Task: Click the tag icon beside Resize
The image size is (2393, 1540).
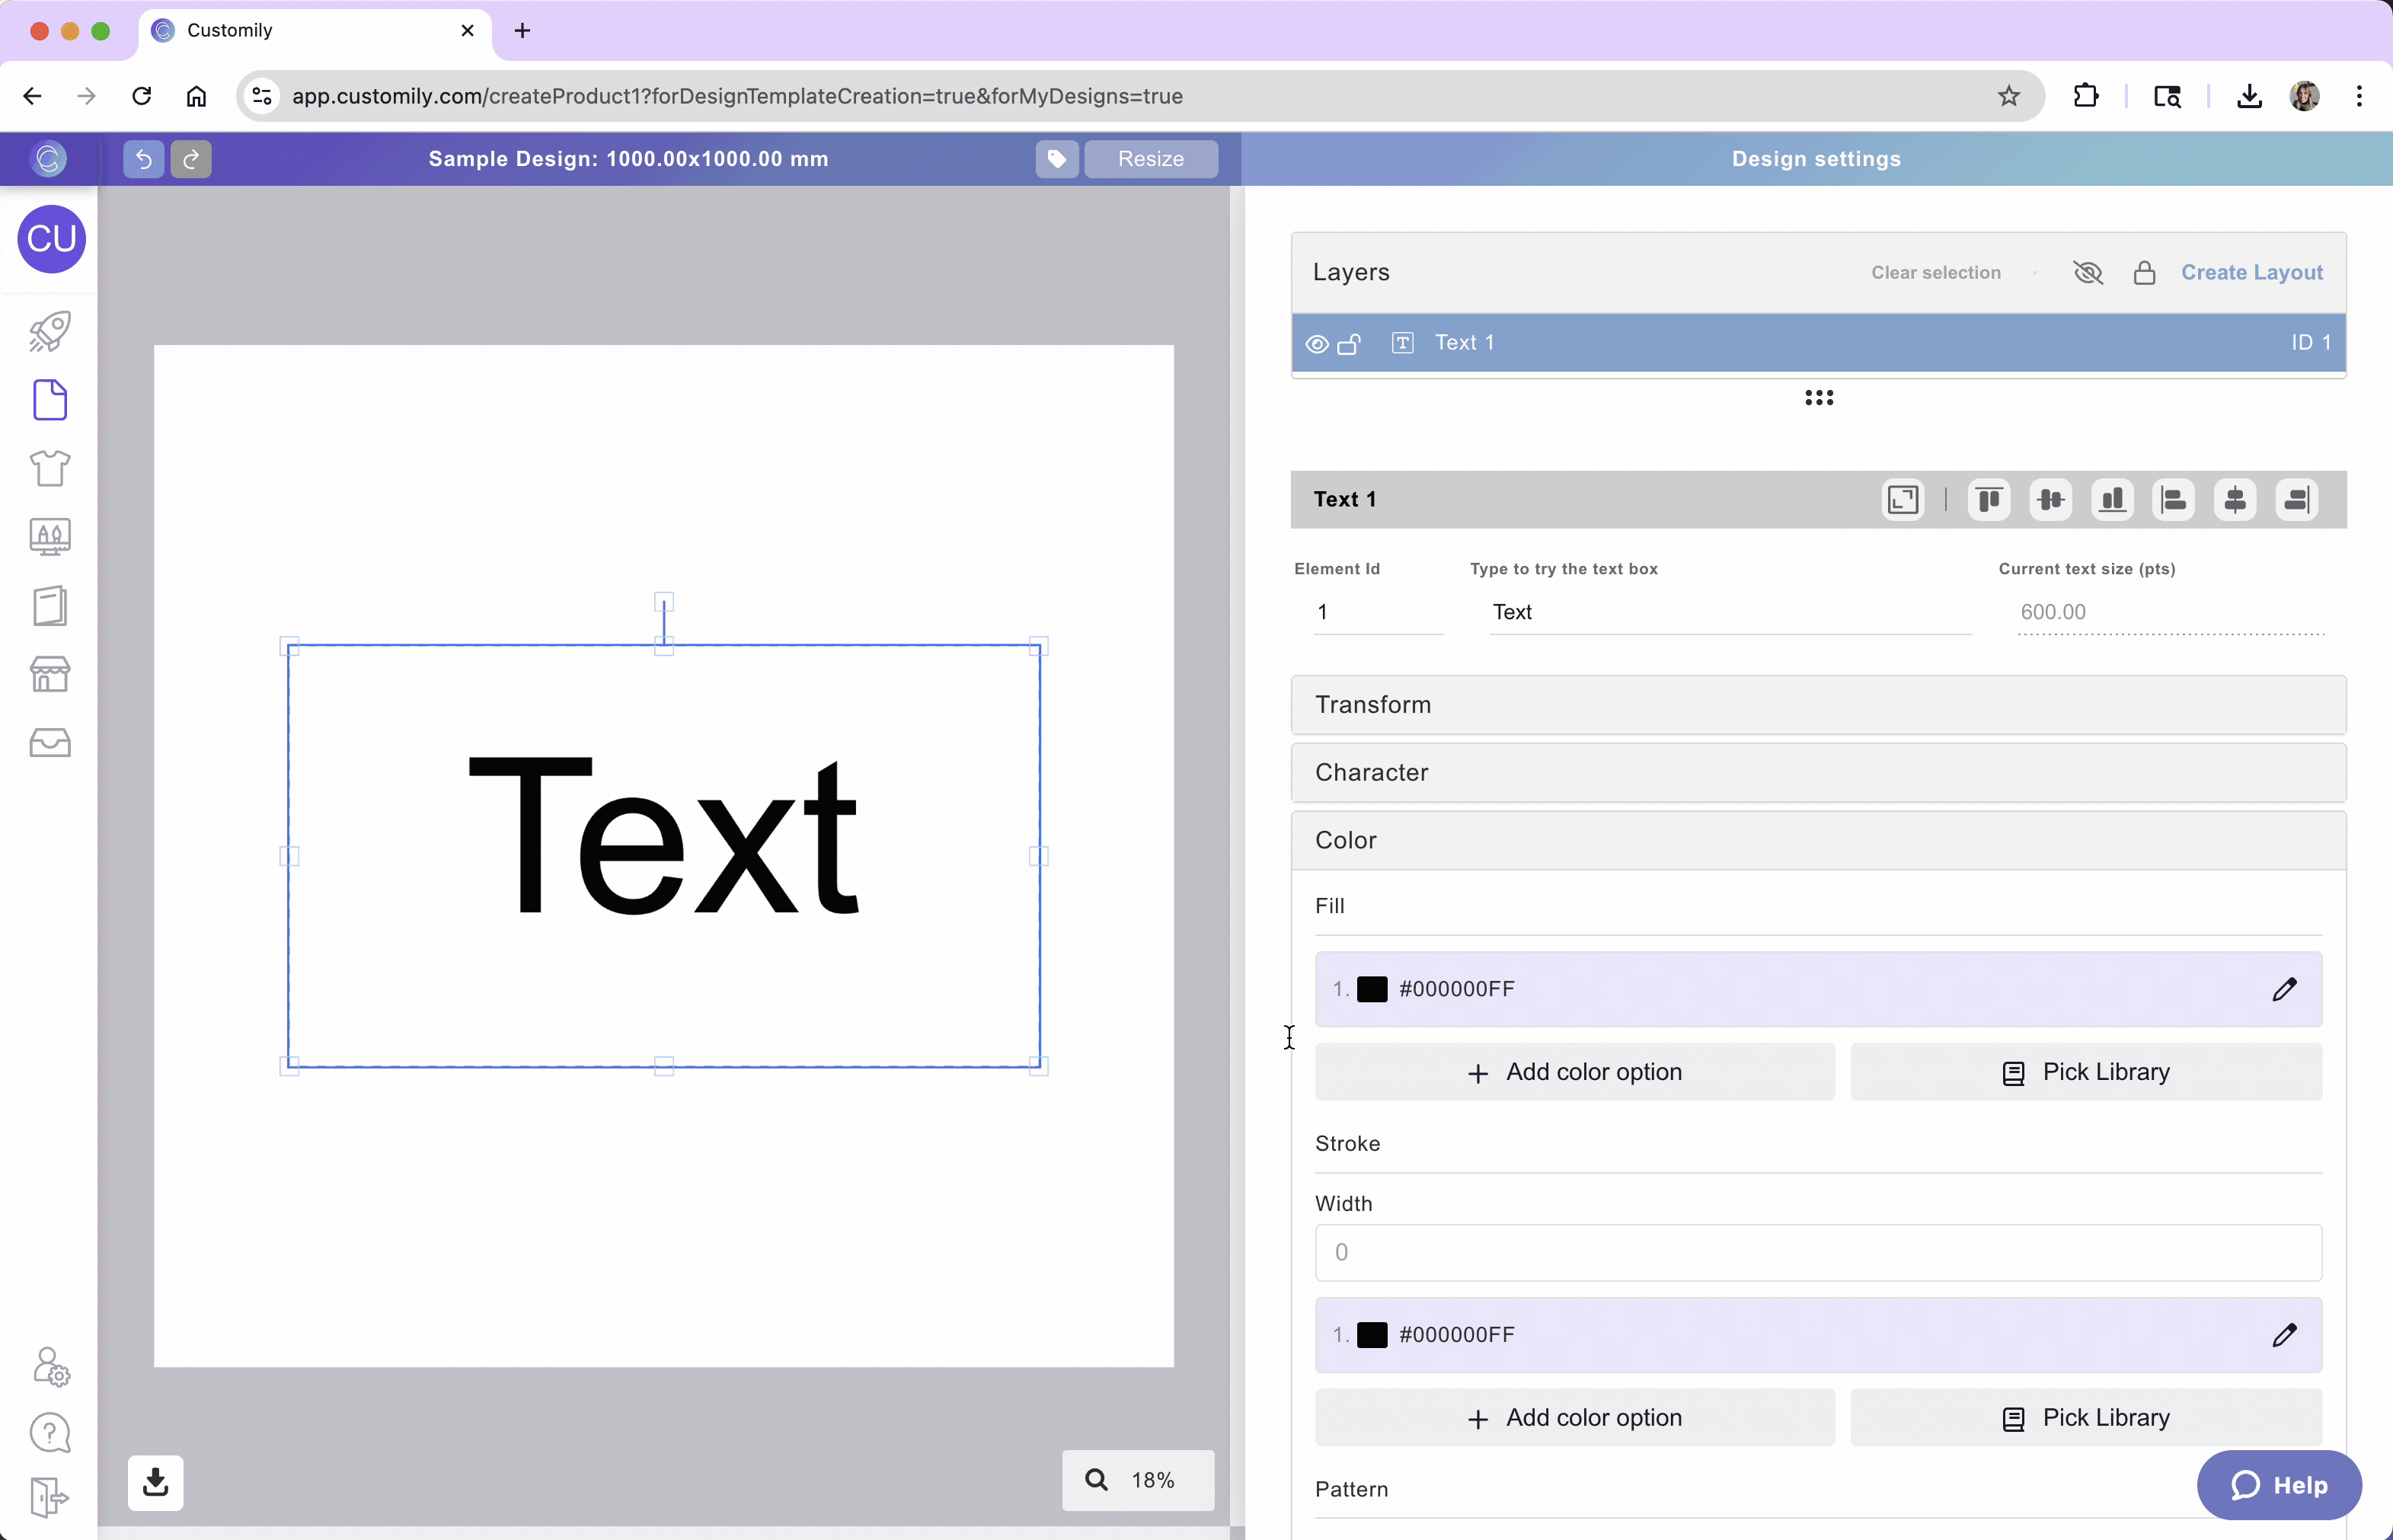Action: [1056, 159]
